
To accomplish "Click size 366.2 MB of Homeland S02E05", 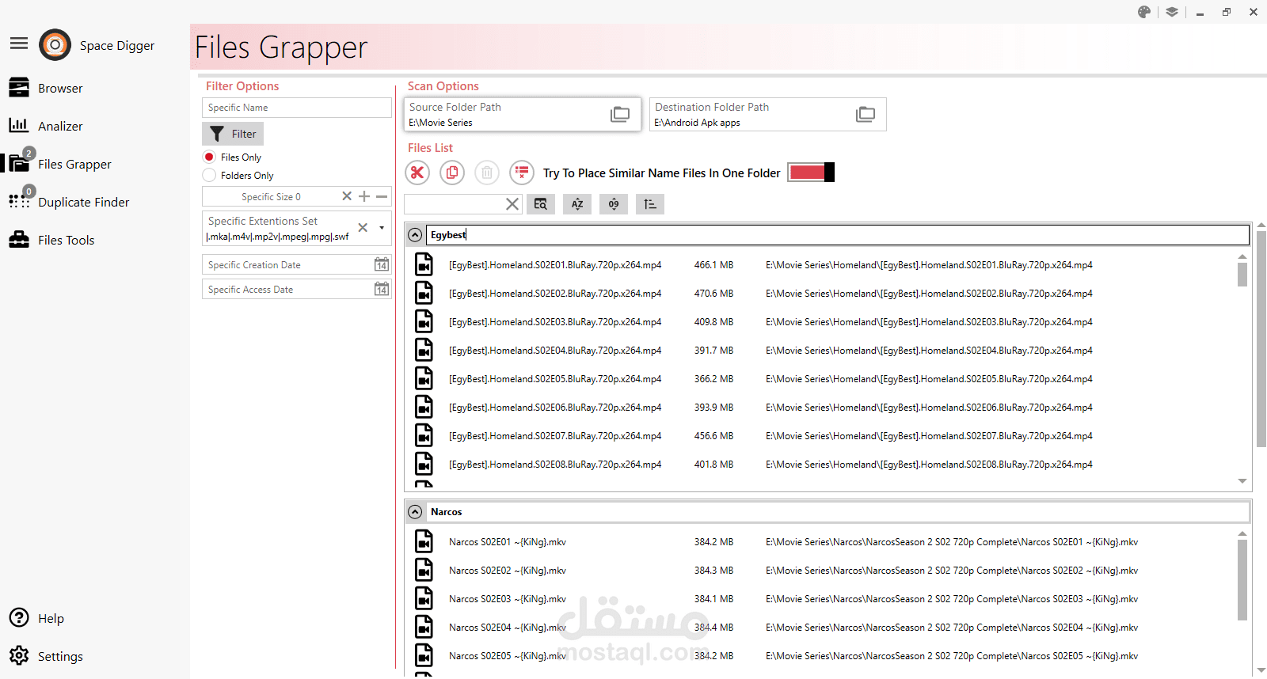I will coord(713,378).
